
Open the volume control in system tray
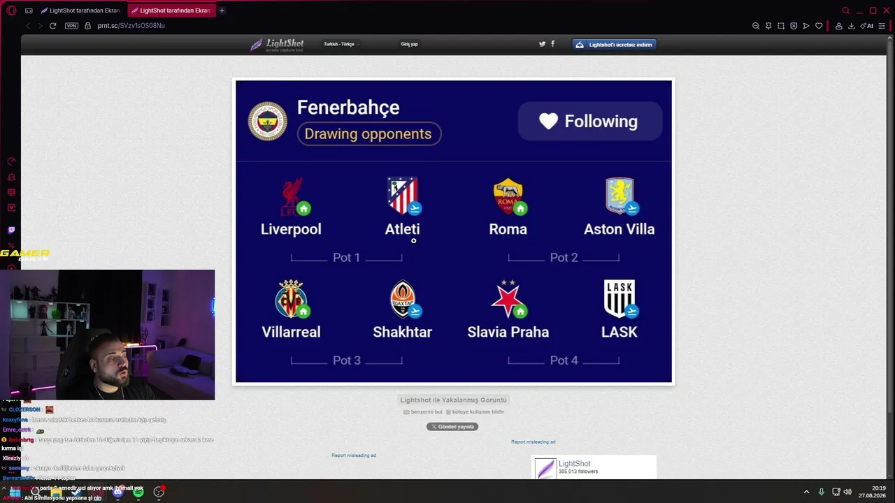point(847,492)
